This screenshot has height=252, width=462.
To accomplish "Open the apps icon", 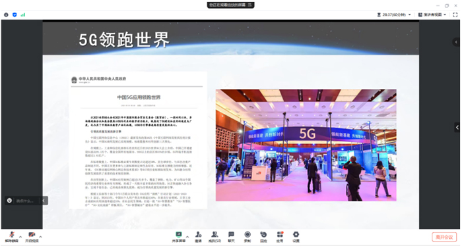I will [280, 237].
